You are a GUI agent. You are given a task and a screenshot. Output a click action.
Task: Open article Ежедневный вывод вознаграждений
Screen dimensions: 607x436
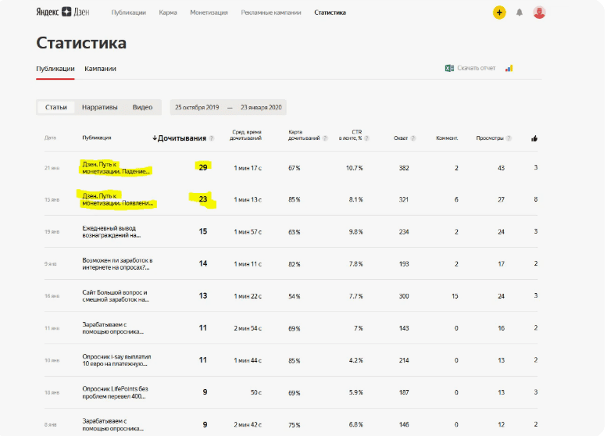pos(111,231)
